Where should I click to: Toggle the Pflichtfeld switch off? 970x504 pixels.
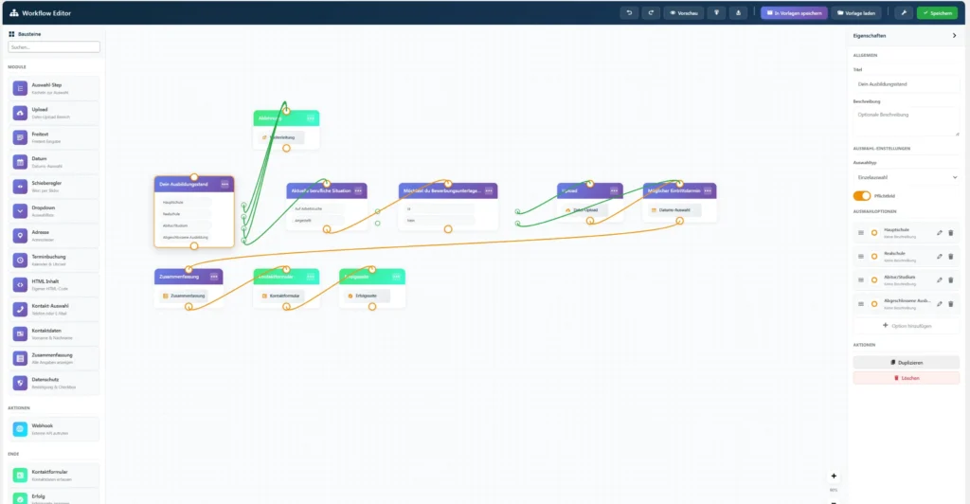click(x=862, y=195)
